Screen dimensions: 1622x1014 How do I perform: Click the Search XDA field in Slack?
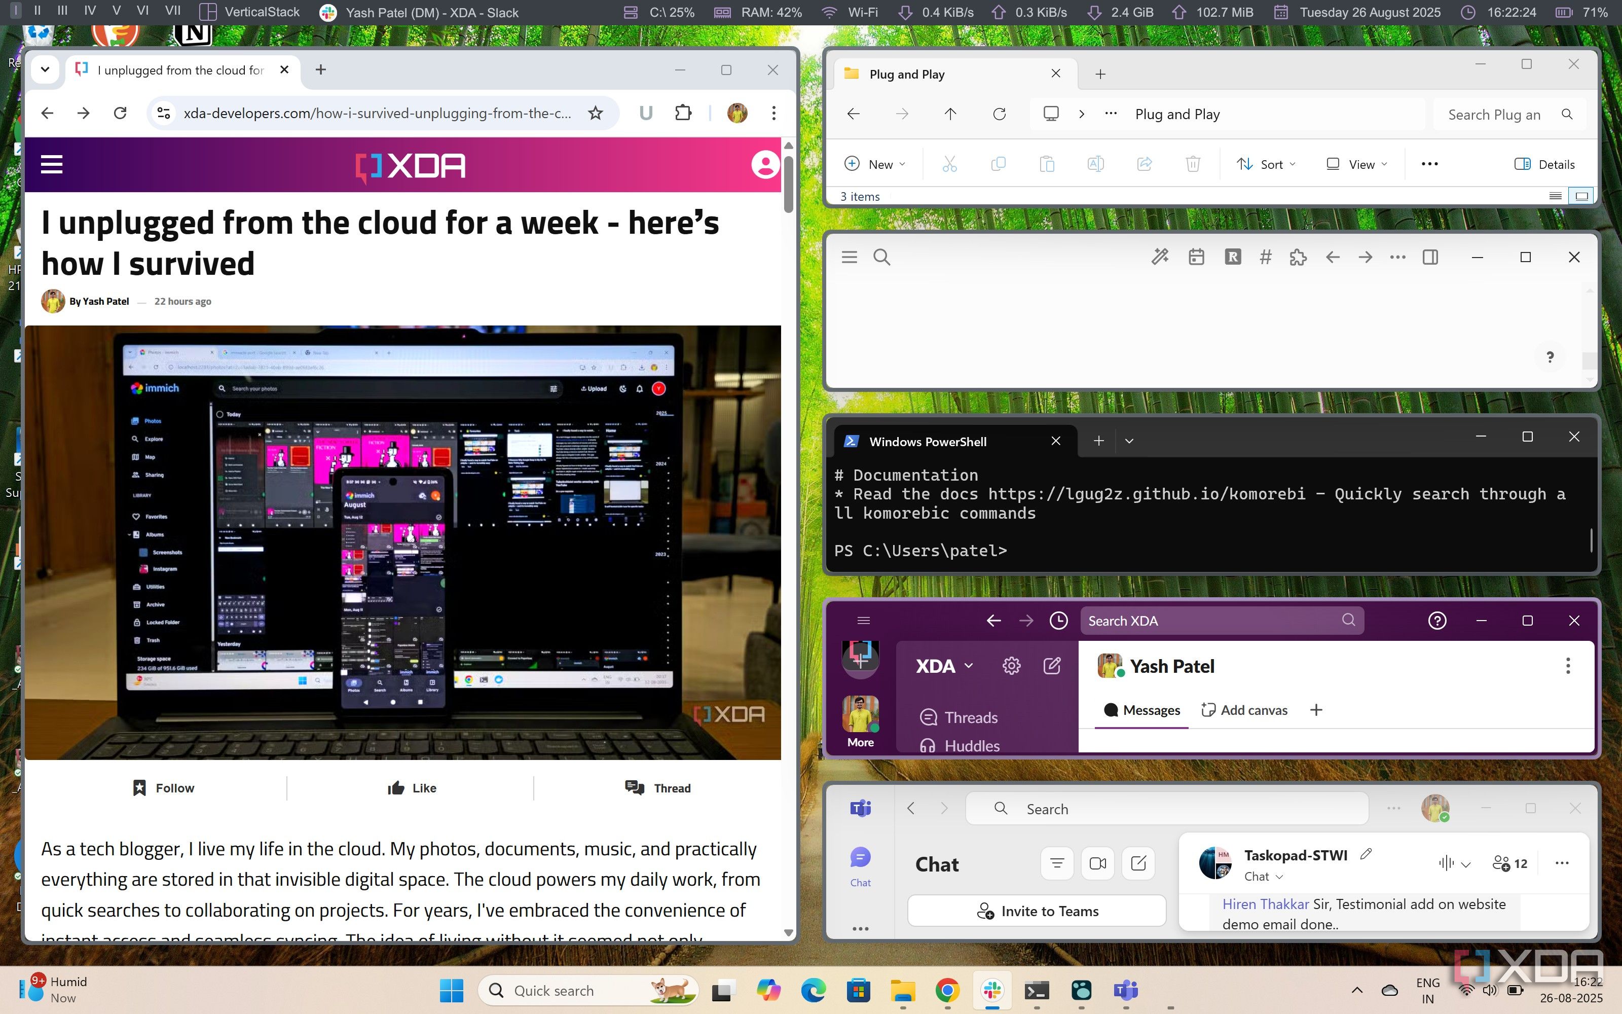1222,621
